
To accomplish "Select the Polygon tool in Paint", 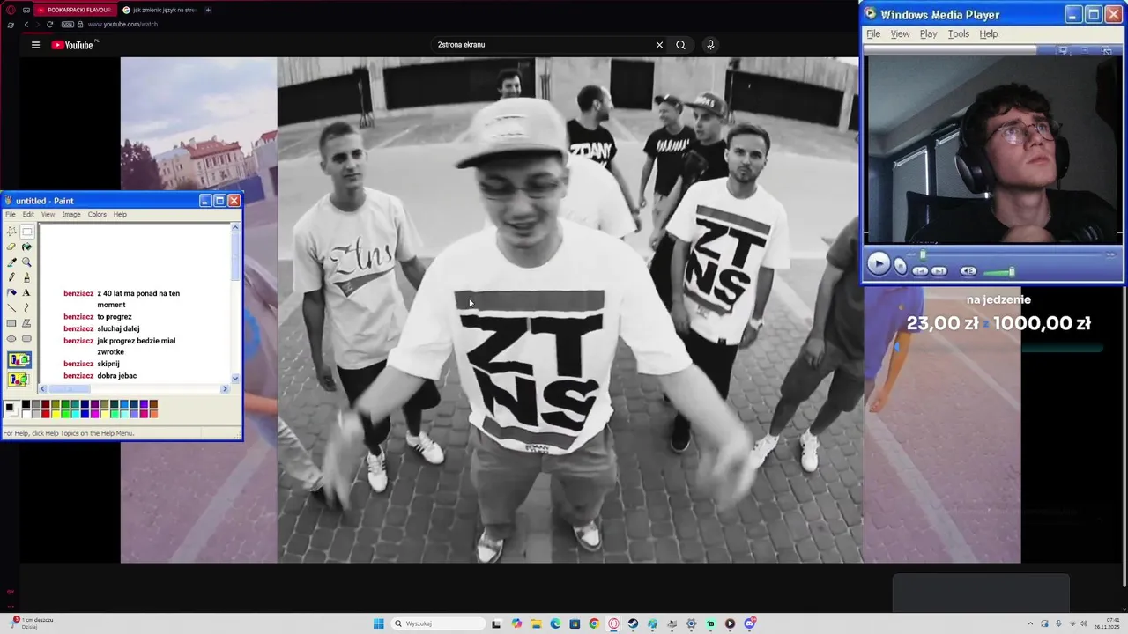I will pyautogui.click(x=27, y=323).
